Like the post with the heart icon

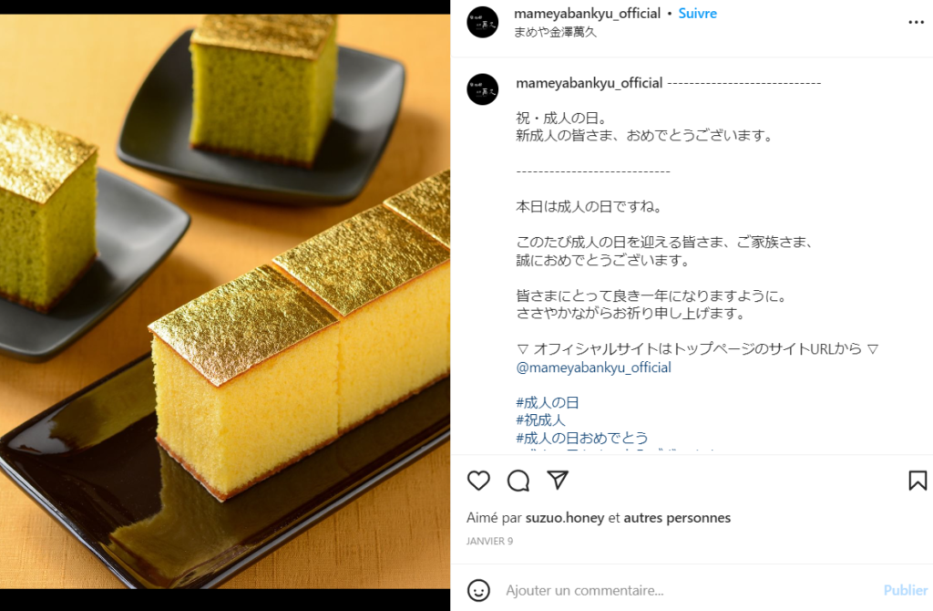[478, 481]
